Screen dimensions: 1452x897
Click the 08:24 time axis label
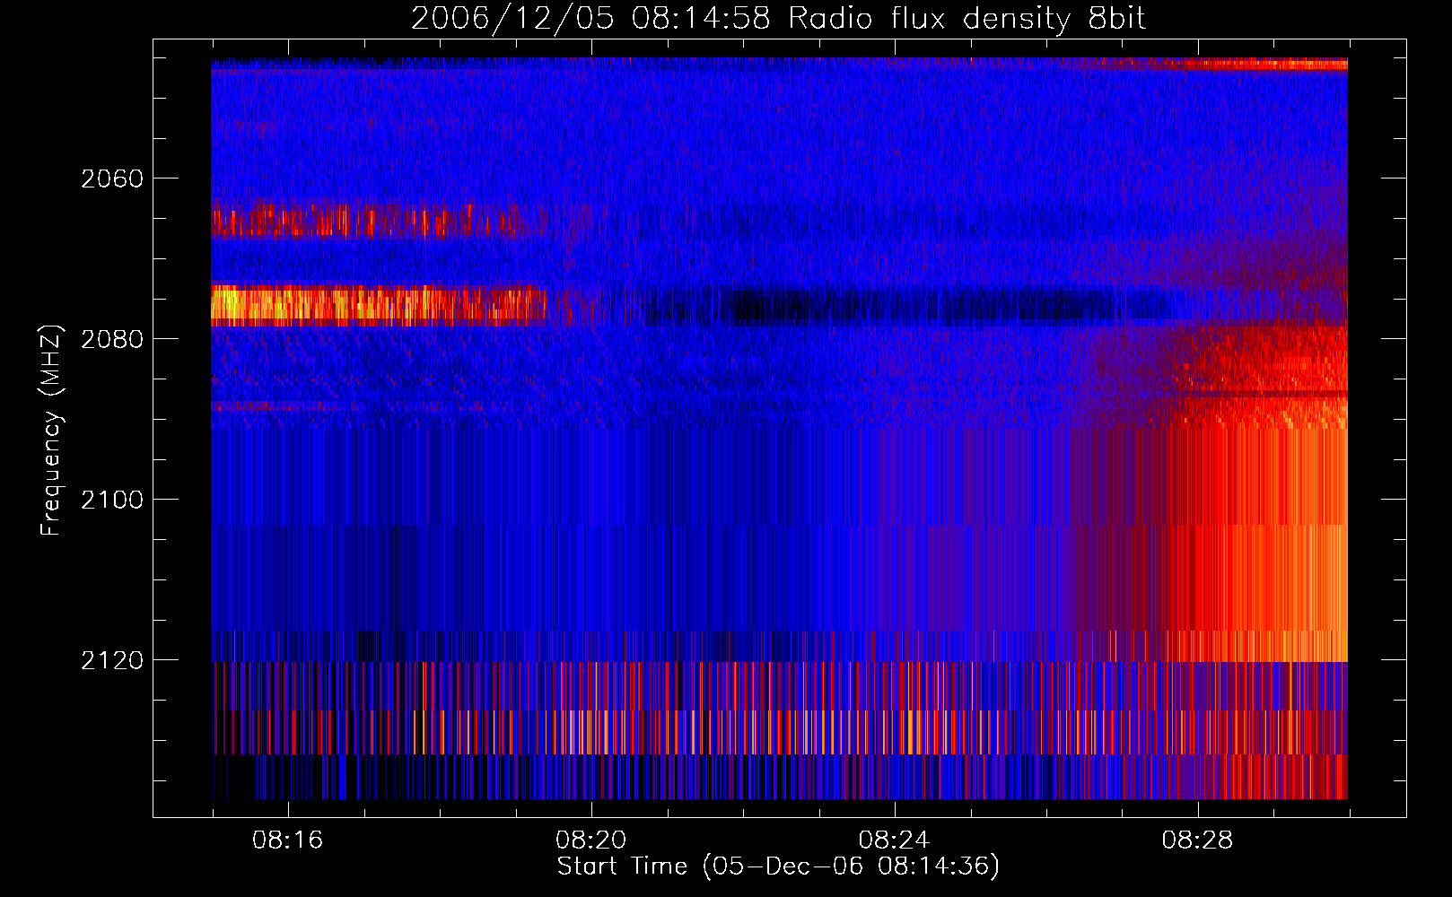click(x=895, y=840)
